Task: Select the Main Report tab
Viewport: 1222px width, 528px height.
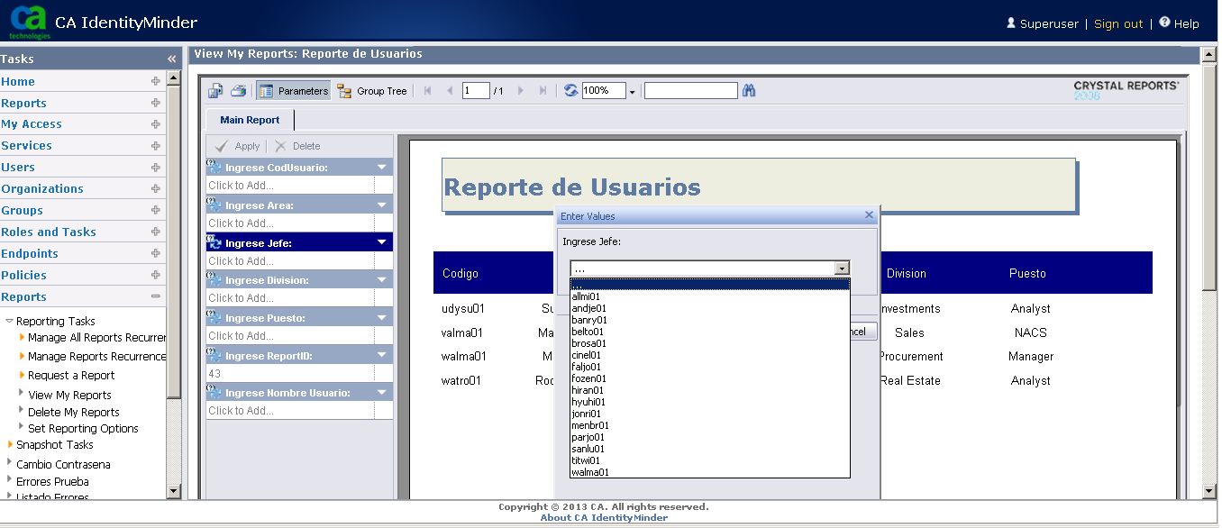Action: [x=250, y=120]
